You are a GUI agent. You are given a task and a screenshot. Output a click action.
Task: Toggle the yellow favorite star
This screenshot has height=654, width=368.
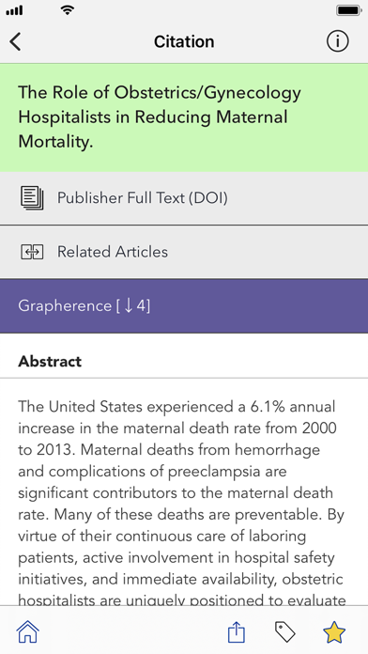point(334,631)
